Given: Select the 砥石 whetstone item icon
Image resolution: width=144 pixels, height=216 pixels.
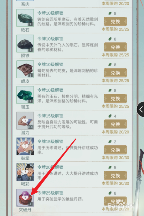Looking at the screenshot, I should [x=25, y=18].
